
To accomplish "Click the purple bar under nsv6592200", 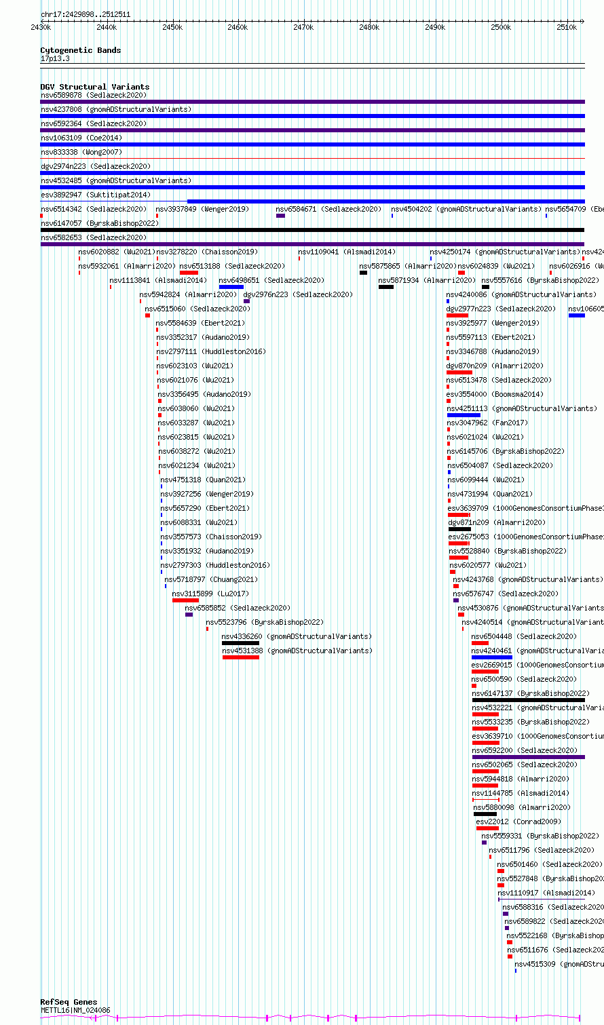I will 529,757.
